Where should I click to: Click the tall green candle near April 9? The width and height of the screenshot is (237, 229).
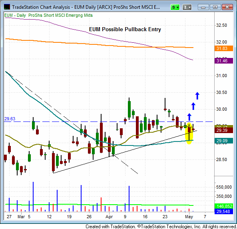(x=129, y=109)
